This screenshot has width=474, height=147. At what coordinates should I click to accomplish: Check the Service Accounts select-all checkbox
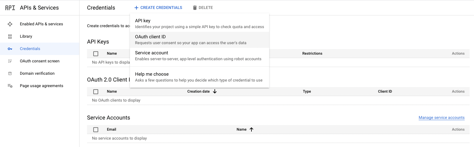(96, 130)
